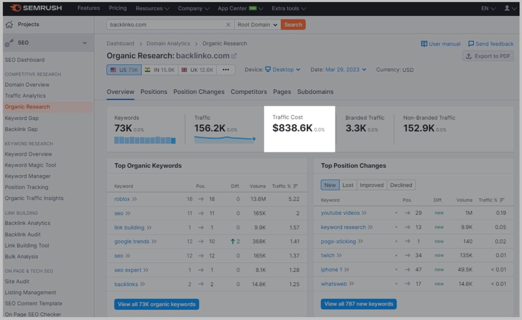
Task: Open the Date Mar 29, 2023 dropdown
Action: pos(346,69)
